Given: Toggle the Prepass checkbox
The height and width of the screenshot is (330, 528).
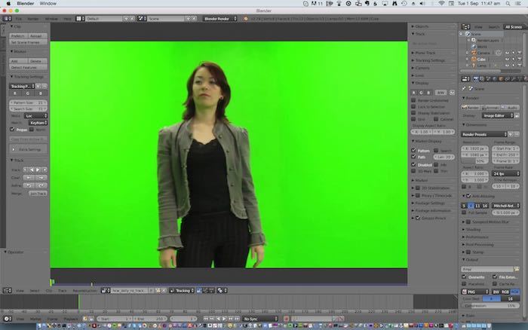Looking at the screenshot, I should click(13, 130).
